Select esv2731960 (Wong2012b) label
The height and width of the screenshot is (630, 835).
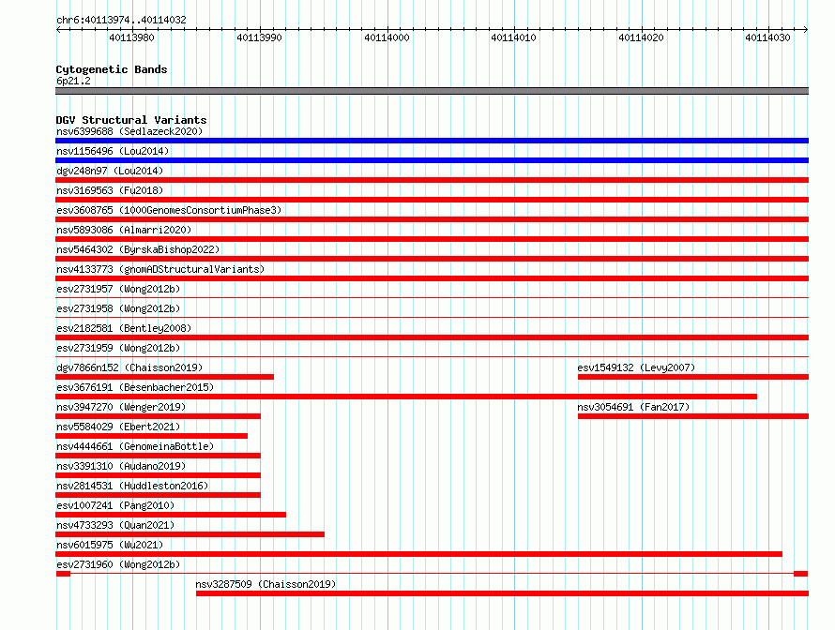[x=118, y=564]
